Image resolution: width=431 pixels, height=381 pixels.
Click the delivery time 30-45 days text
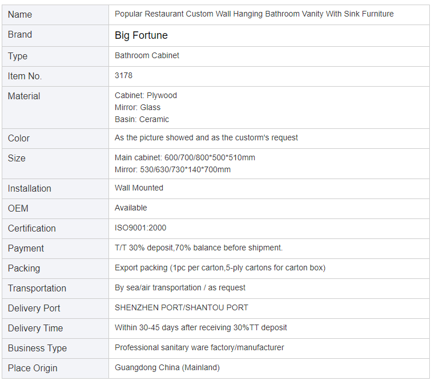[200, 328]
